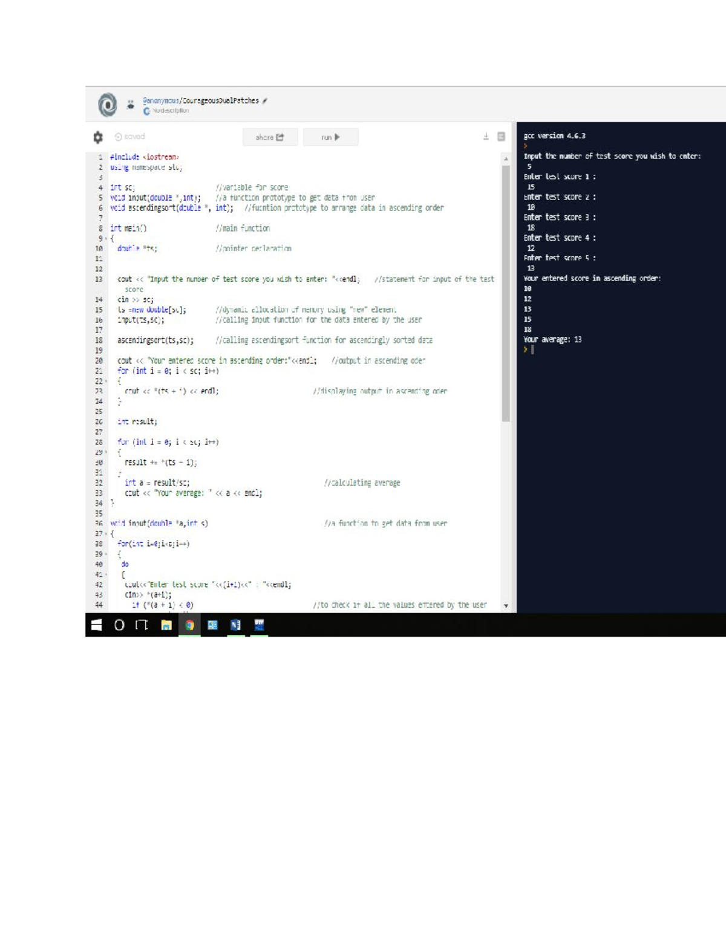Collapse the main function block at line 9
Image resolution: width=726 pixels, height=939 pixels.
click(105, 238)
